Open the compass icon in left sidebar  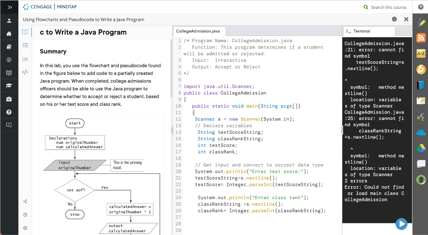[9, 60]
